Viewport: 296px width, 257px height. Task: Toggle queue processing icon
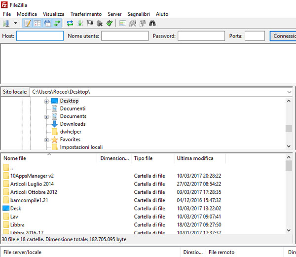pos(80,23)
